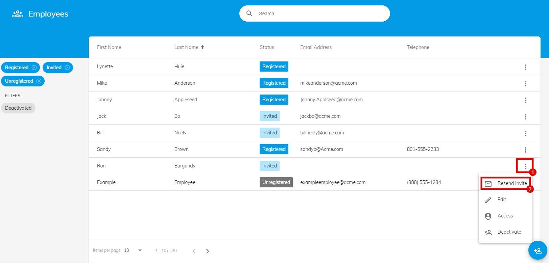Image resolution: width=549 pixels, height=263 pixels.
Task: Enable the Deactivated filter chip
Action: (18, 108)
